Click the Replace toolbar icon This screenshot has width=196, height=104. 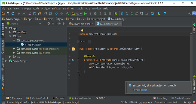(x=51, y=14)
